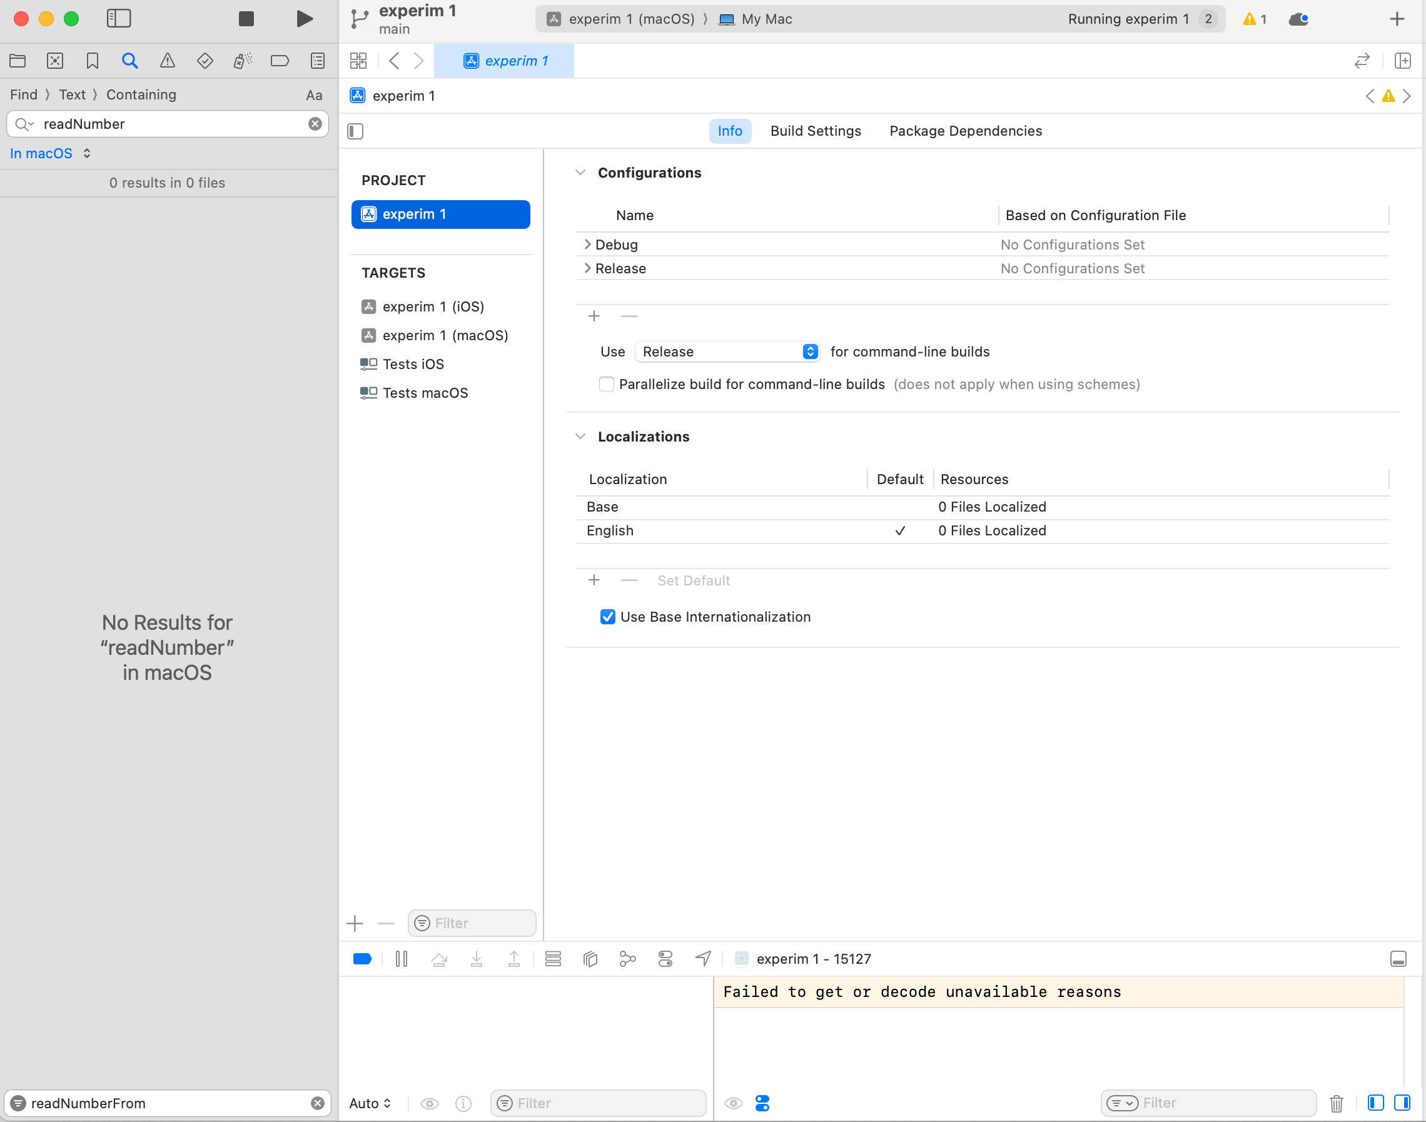1426x1122 pixels.
Task: Add a localization with plus button
Action: point(594,580)
